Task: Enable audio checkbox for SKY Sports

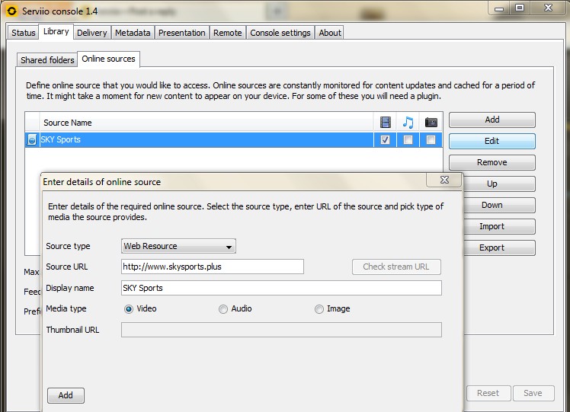Action: click(x=408, y=140)
